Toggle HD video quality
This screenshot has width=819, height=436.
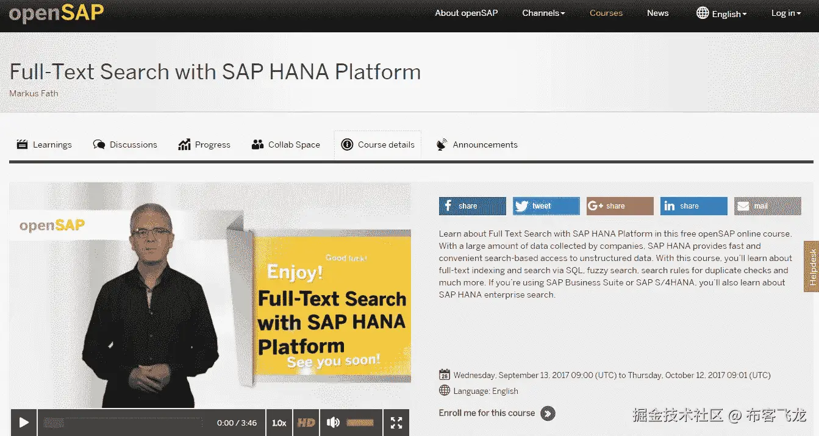tap(306, 423)
